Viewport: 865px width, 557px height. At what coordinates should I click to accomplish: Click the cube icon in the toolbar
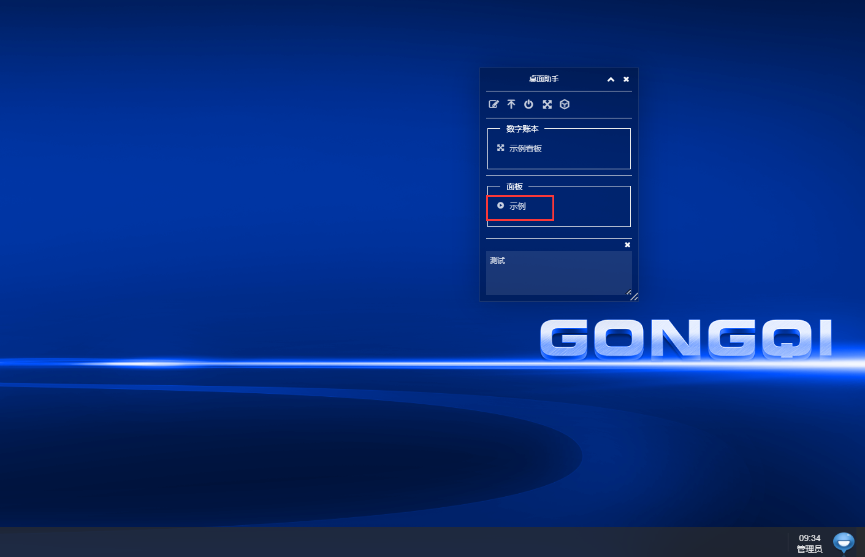565,104
